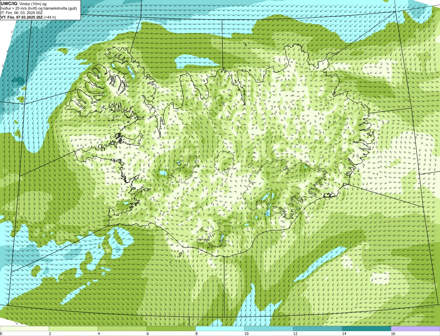Pick the light yellow-green 2–4 scale swatch
Viewport: 440px width, 336px height.
pos(73,328)
